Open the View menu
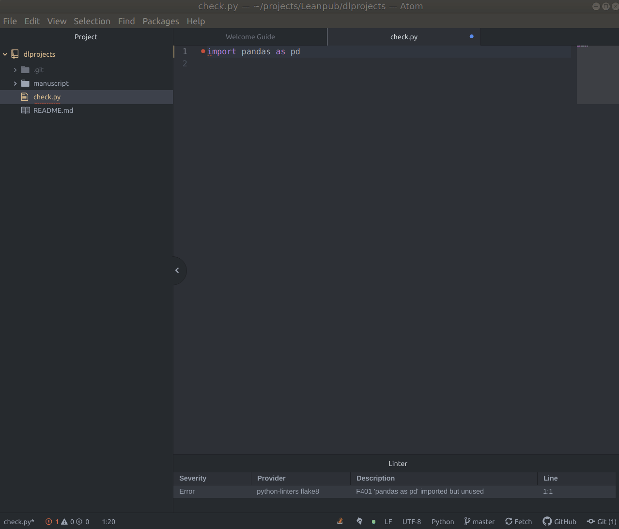This screenshot has width=619, height=529. coord(57,21)
